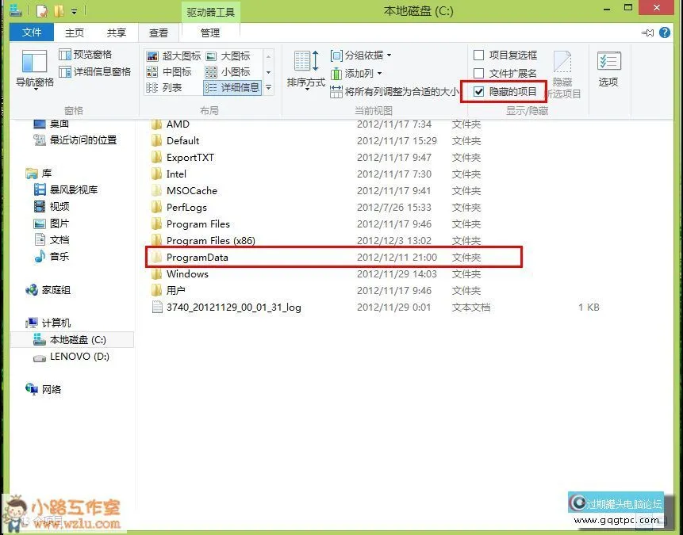683x535 pixels.
Task: Switch to the 主页 (Home) ribbon tab
Action: [x=74, y=32]
